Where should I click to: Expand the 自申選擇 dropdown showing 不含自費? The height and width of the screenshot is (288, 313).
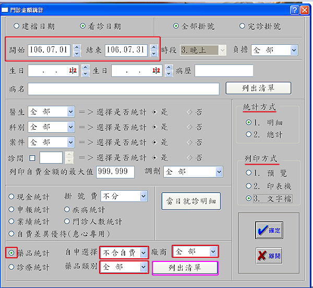pos(145,253)
